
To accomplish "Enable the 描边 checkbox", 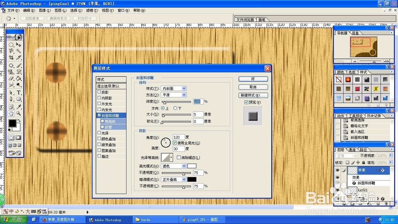I will point(99,156).
